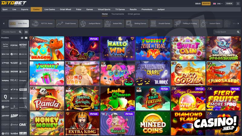
Task: Select the B.F.T.H. Arena category
Action: (42, 24)
